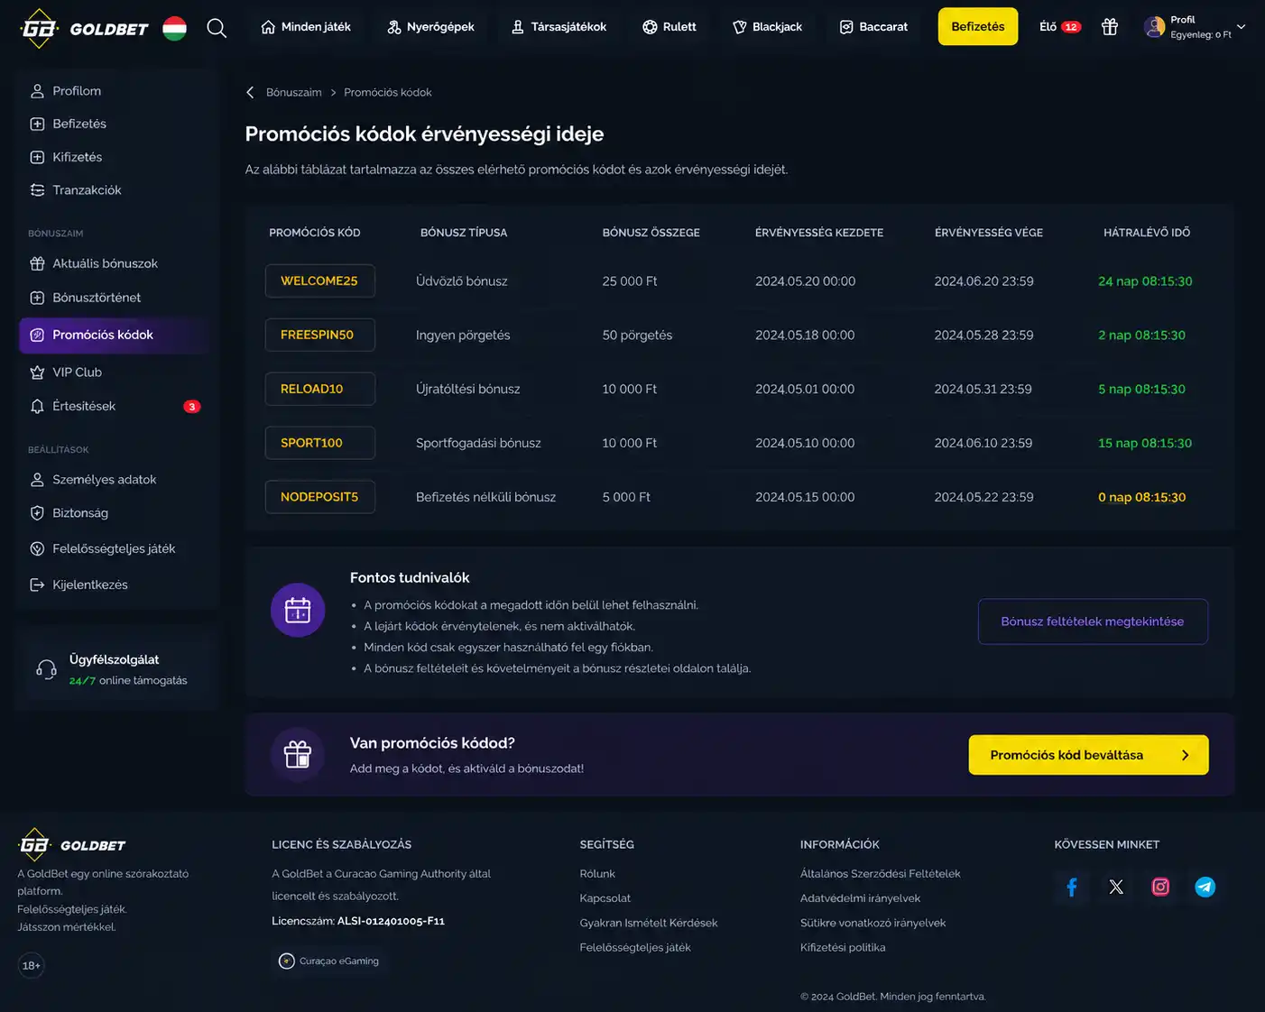
Task: Open Élő live section with badge 12
Action: coord(1060,27)
